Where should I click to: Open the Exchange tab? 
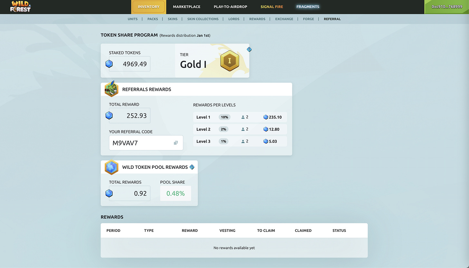click(x=284, y=19)
